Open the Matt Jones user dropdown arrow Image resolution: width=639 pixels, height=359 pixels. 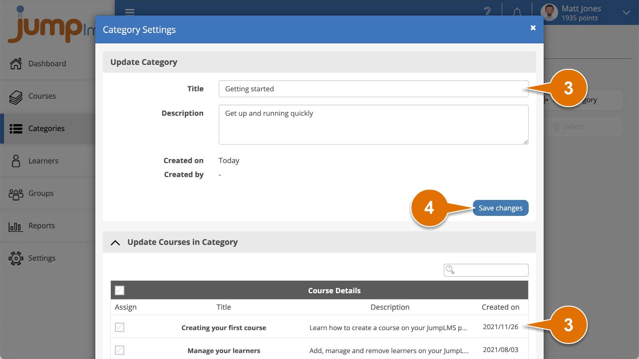(627, 13)
